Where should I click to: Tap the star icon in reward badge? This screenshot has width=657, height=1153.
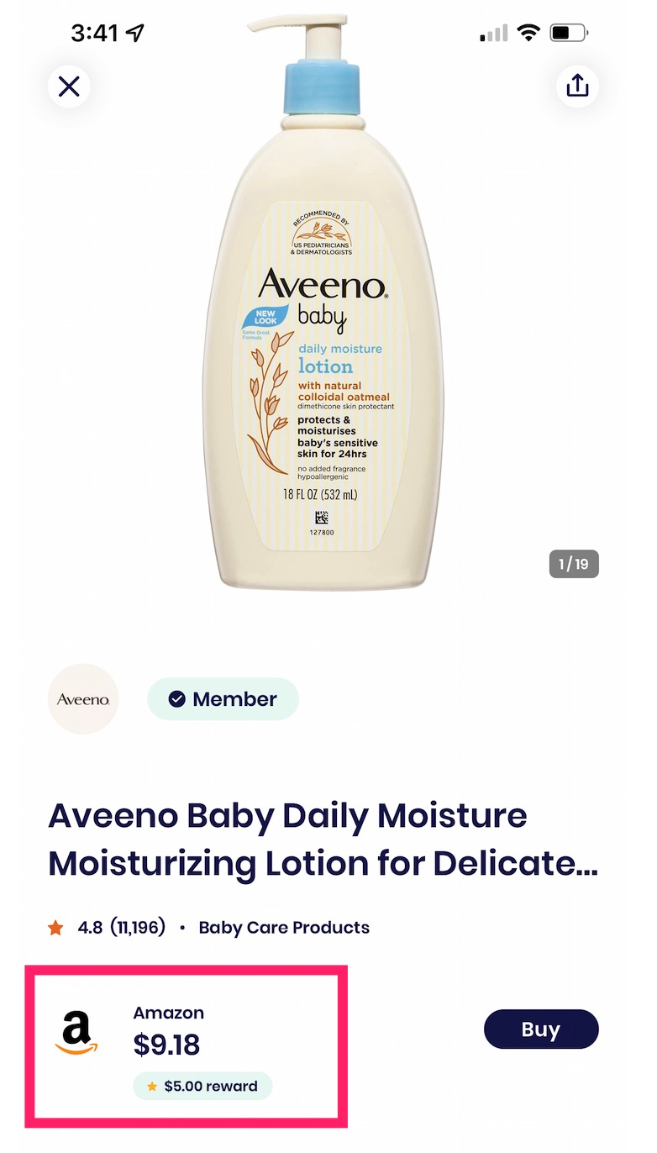[152, 1087]
